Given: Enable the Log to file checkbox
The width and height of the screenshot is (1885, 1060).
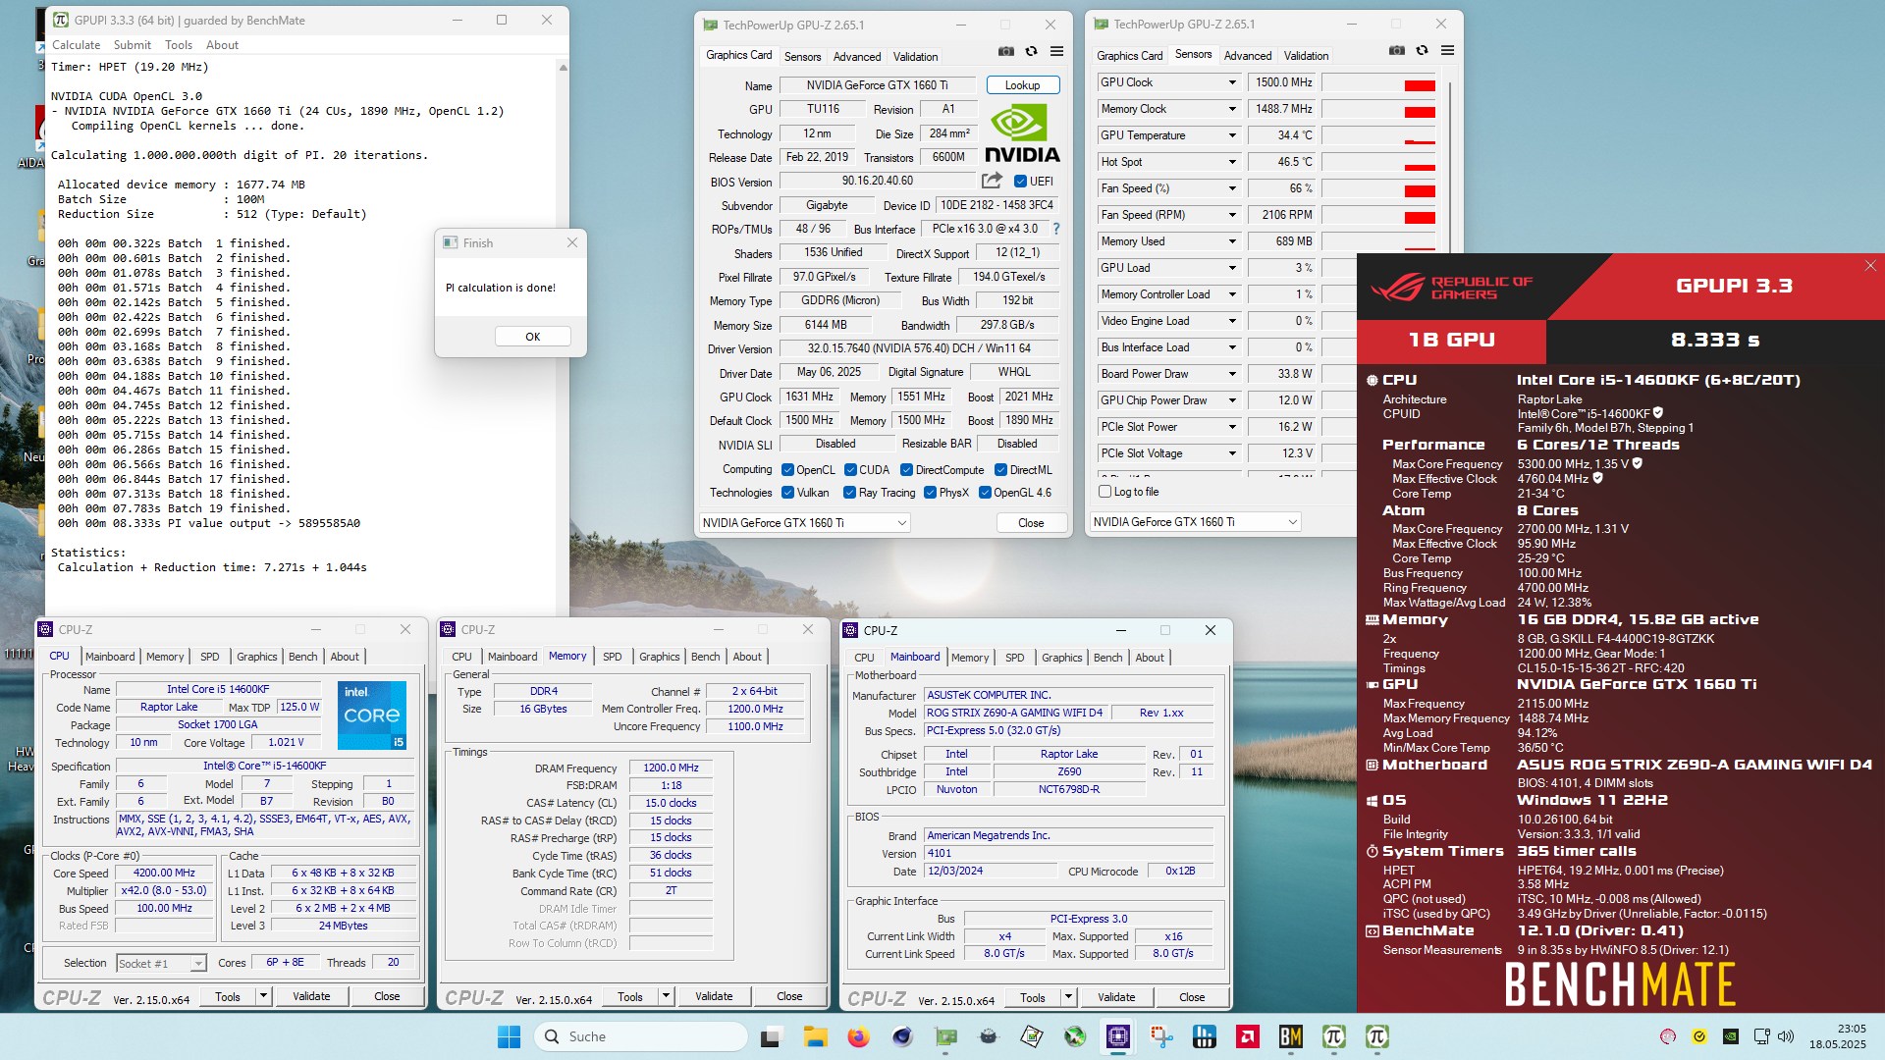Looking at the screenshot, I should tap(1104, 492).
